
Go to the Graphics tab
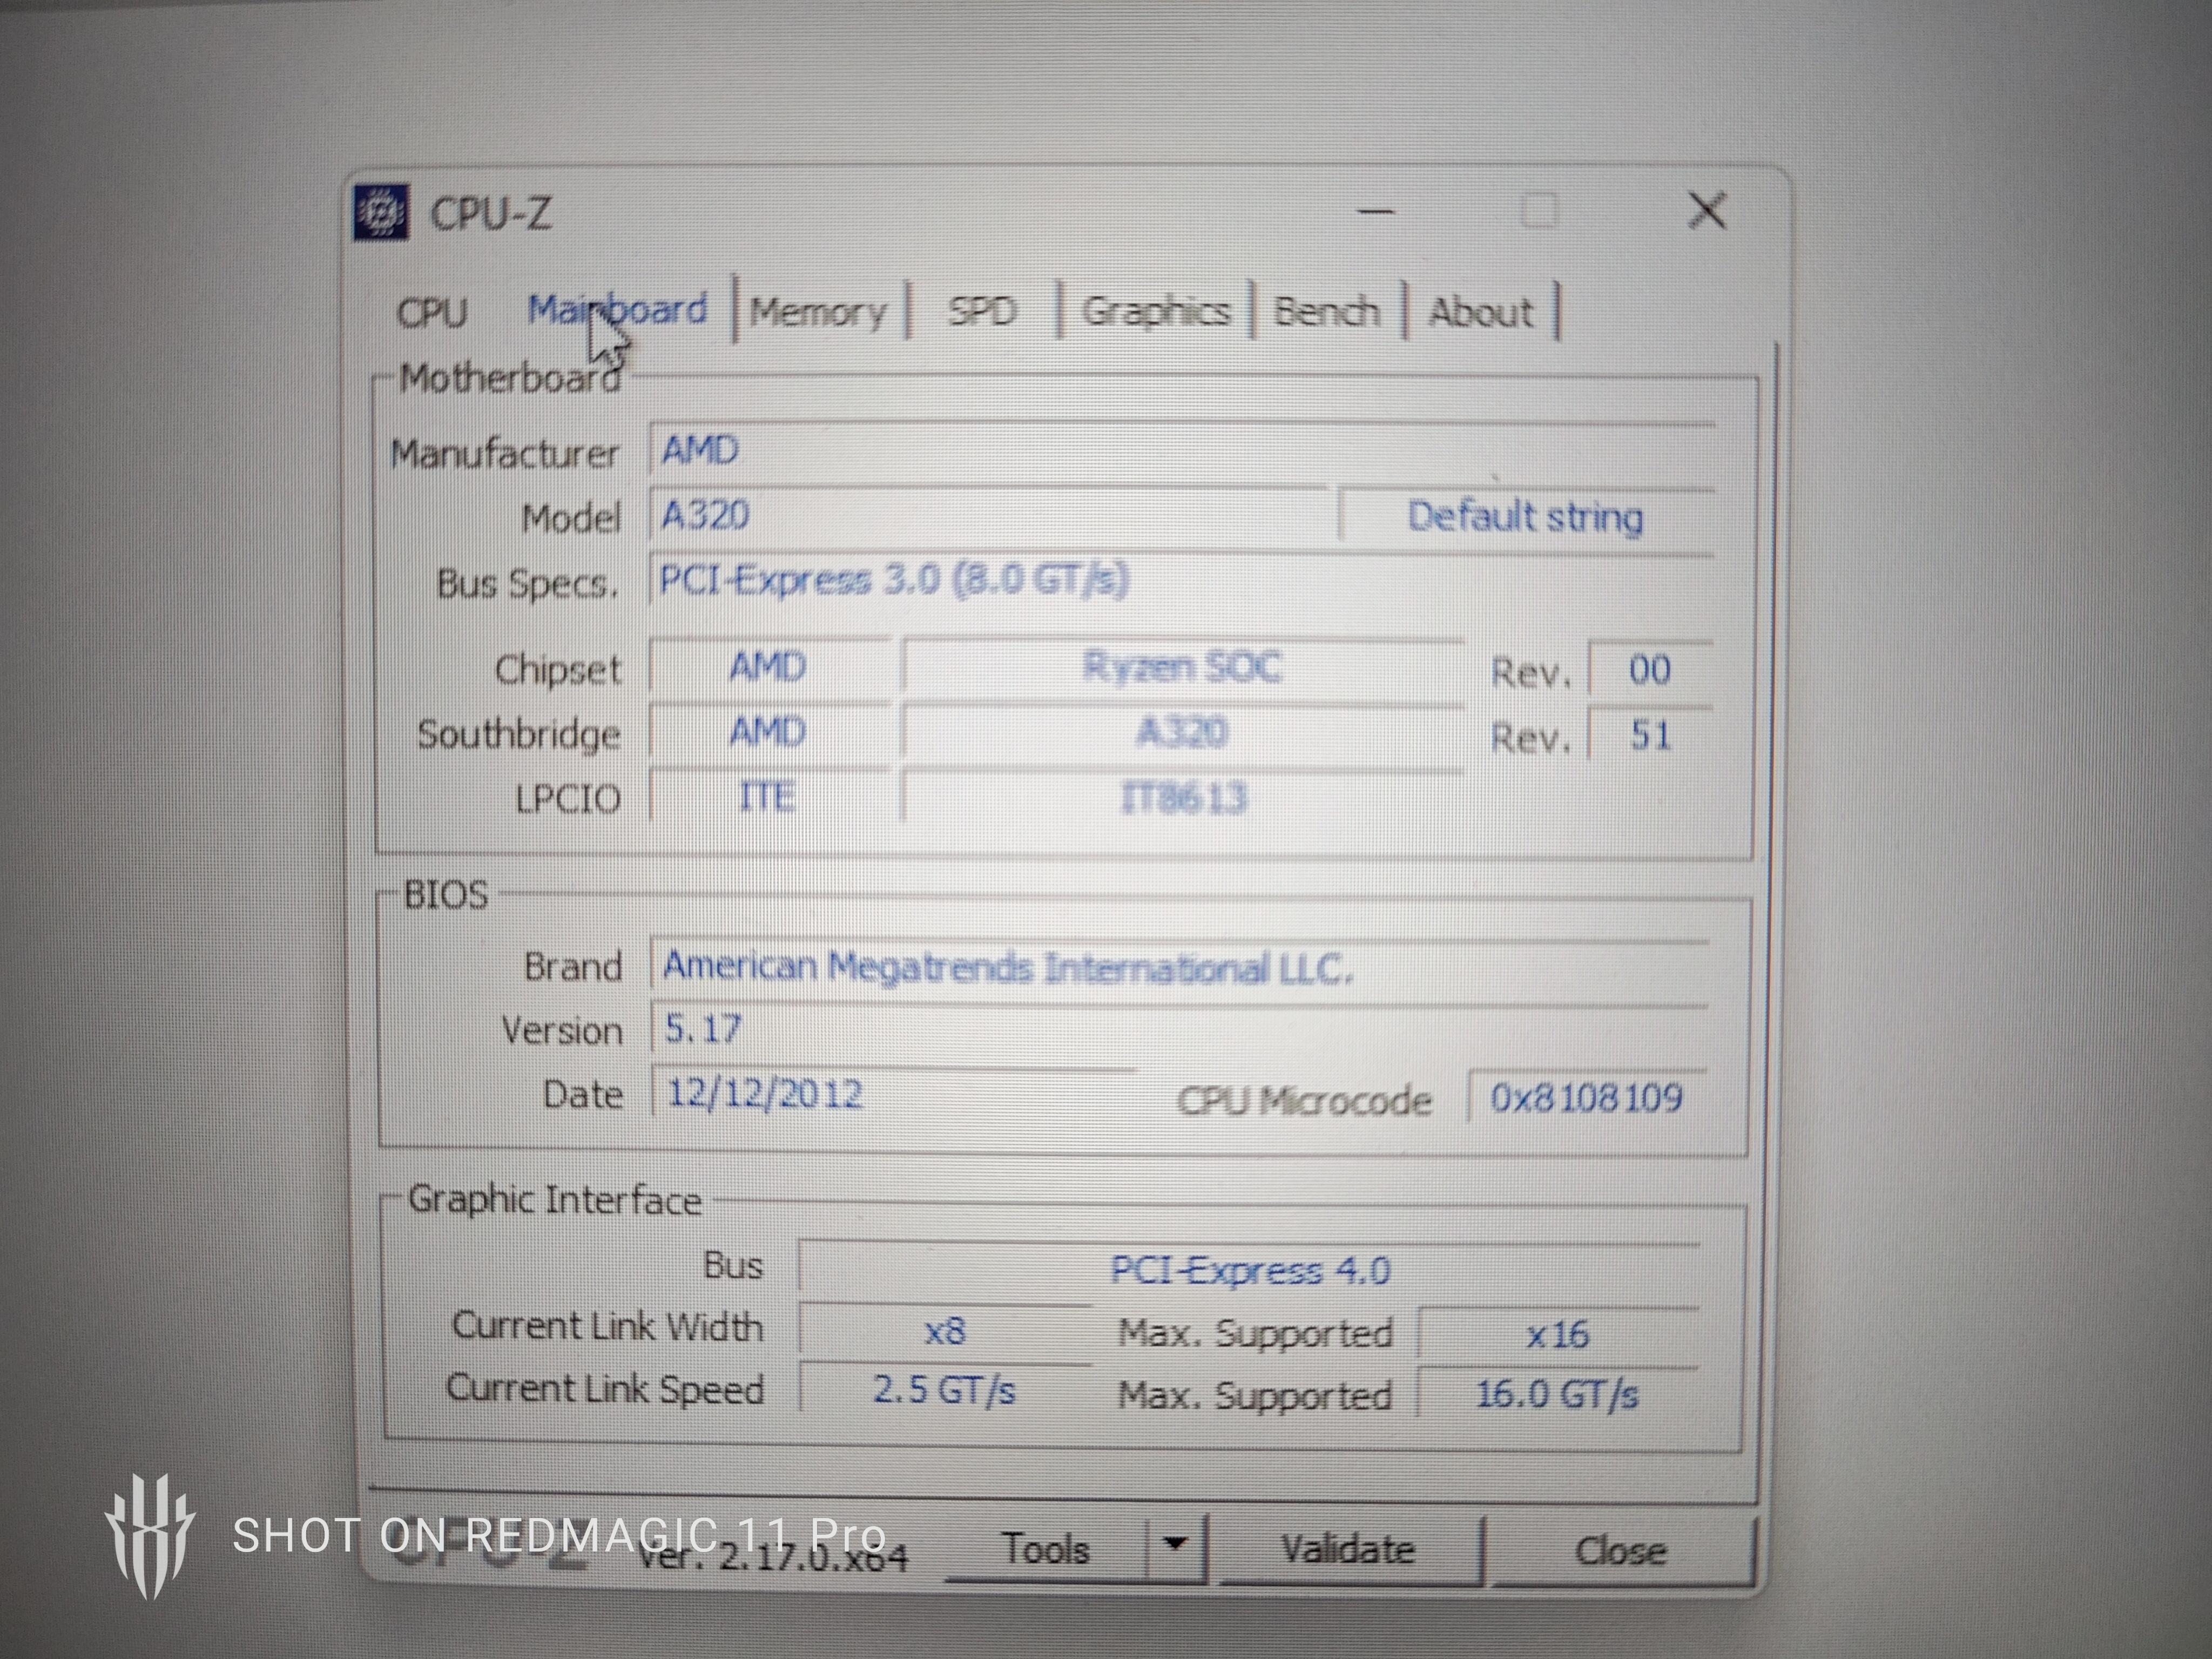click(1155, 312)
